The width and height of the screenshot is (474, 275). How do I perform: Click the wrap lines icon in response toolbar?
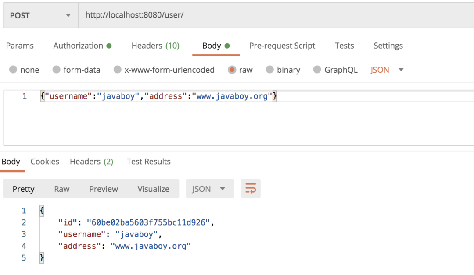click(250, 189)
